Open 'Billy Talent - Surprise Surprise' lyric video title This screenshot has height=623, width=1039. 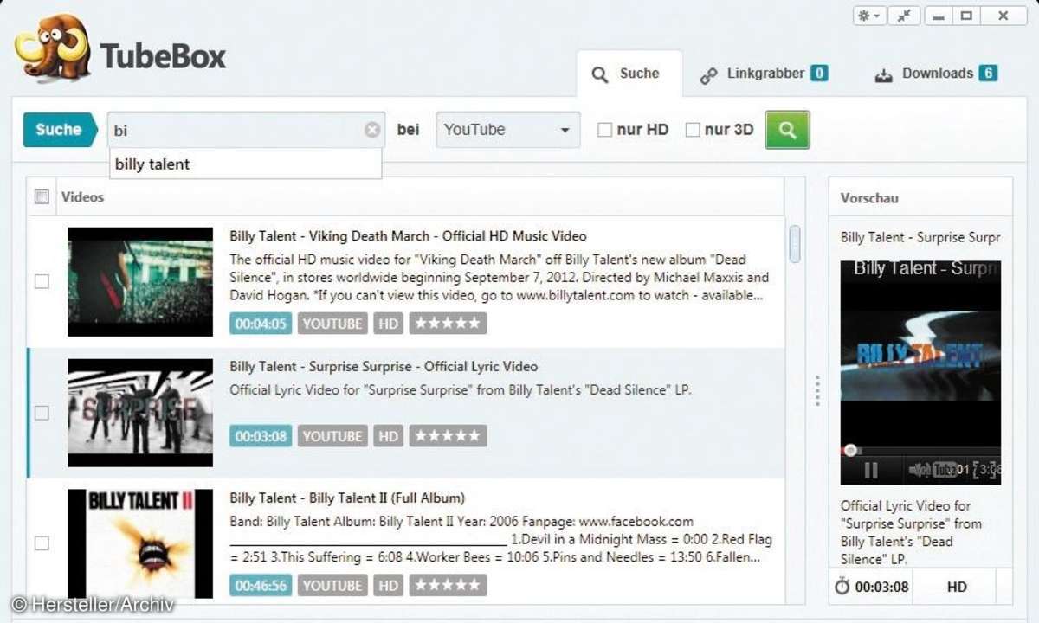pyautogui.click(x=384, y=367)
